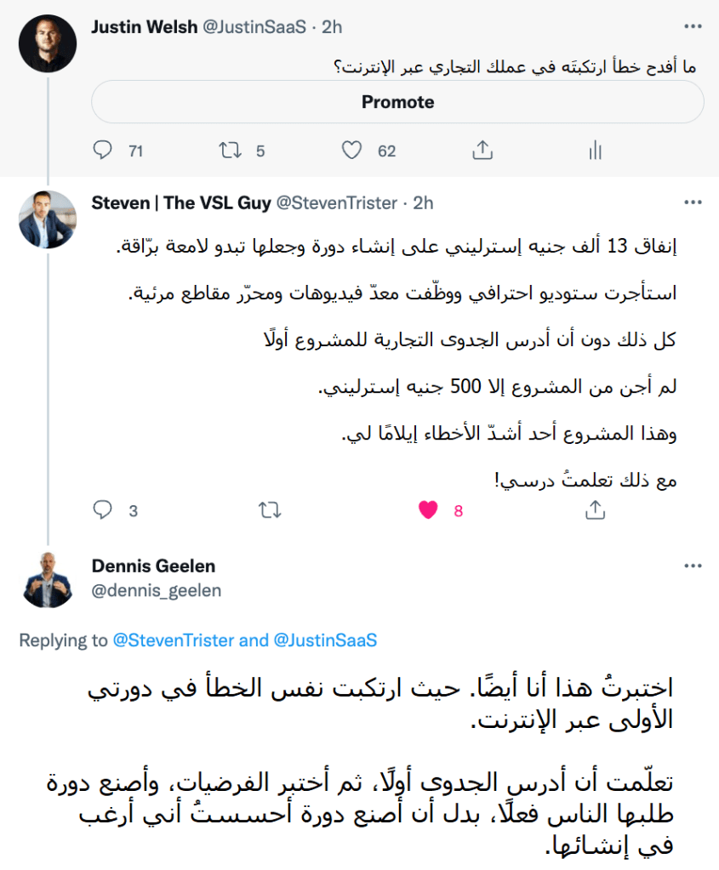Reply to Steven's tweet

(103, 510)
